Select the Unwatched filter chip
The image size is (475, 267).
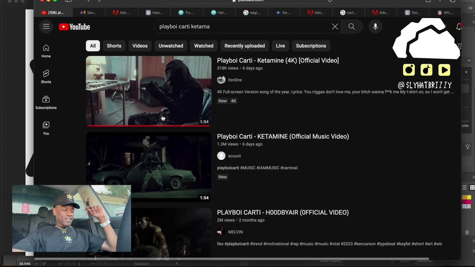pos(171,46)
